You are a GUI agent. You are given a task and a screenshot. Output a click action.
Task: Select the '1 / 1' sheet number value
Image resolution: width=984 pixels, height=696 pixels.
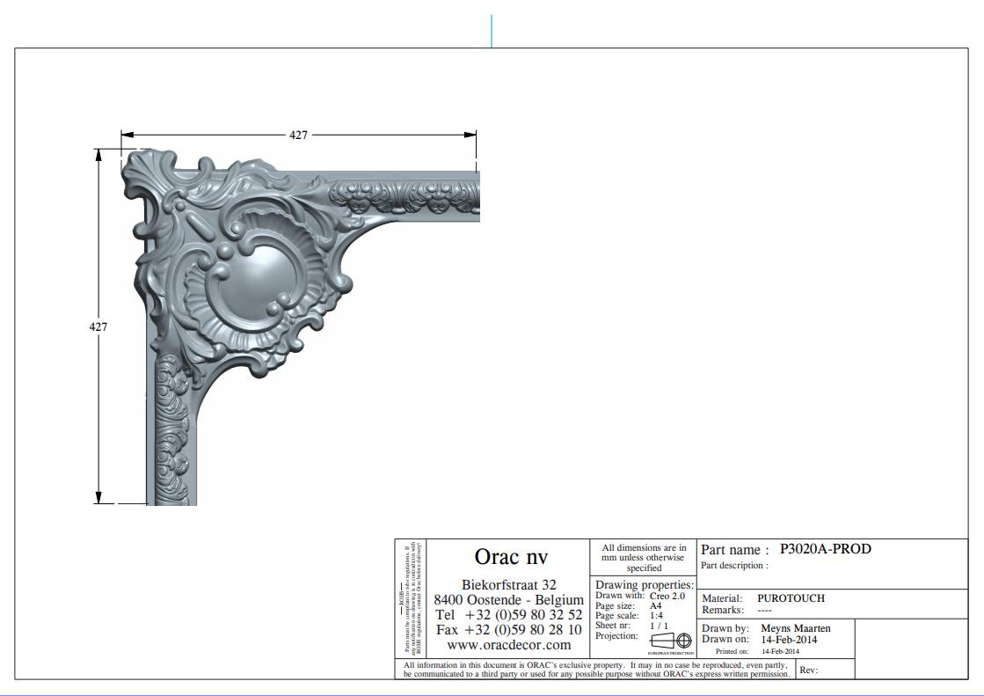pyautogui.click(x=659, y=626)
